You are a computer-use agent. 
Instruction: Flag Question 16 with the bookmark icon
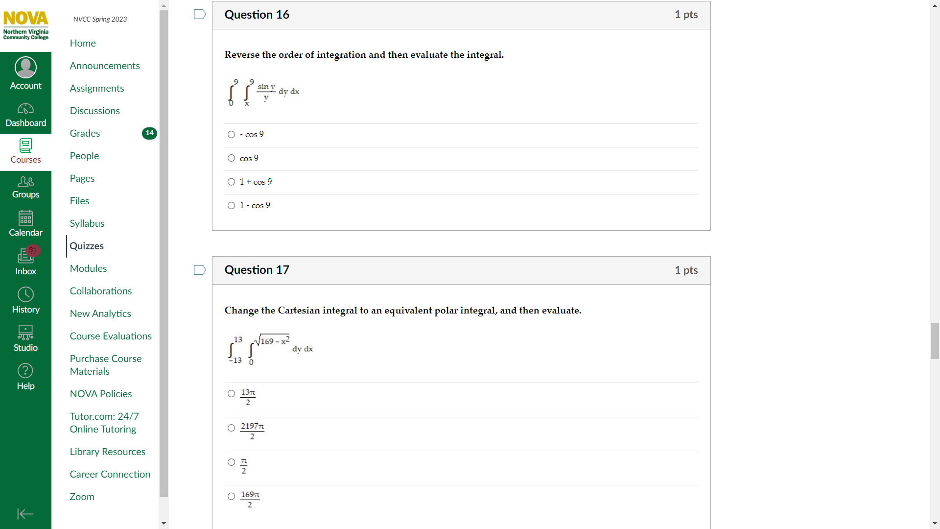(199, 14)
